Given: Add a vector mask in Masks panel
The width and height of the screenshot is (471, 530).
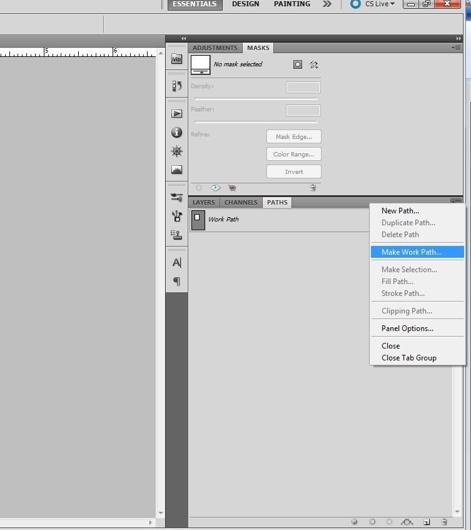Looking at the screenshot, I should [314, 64].
